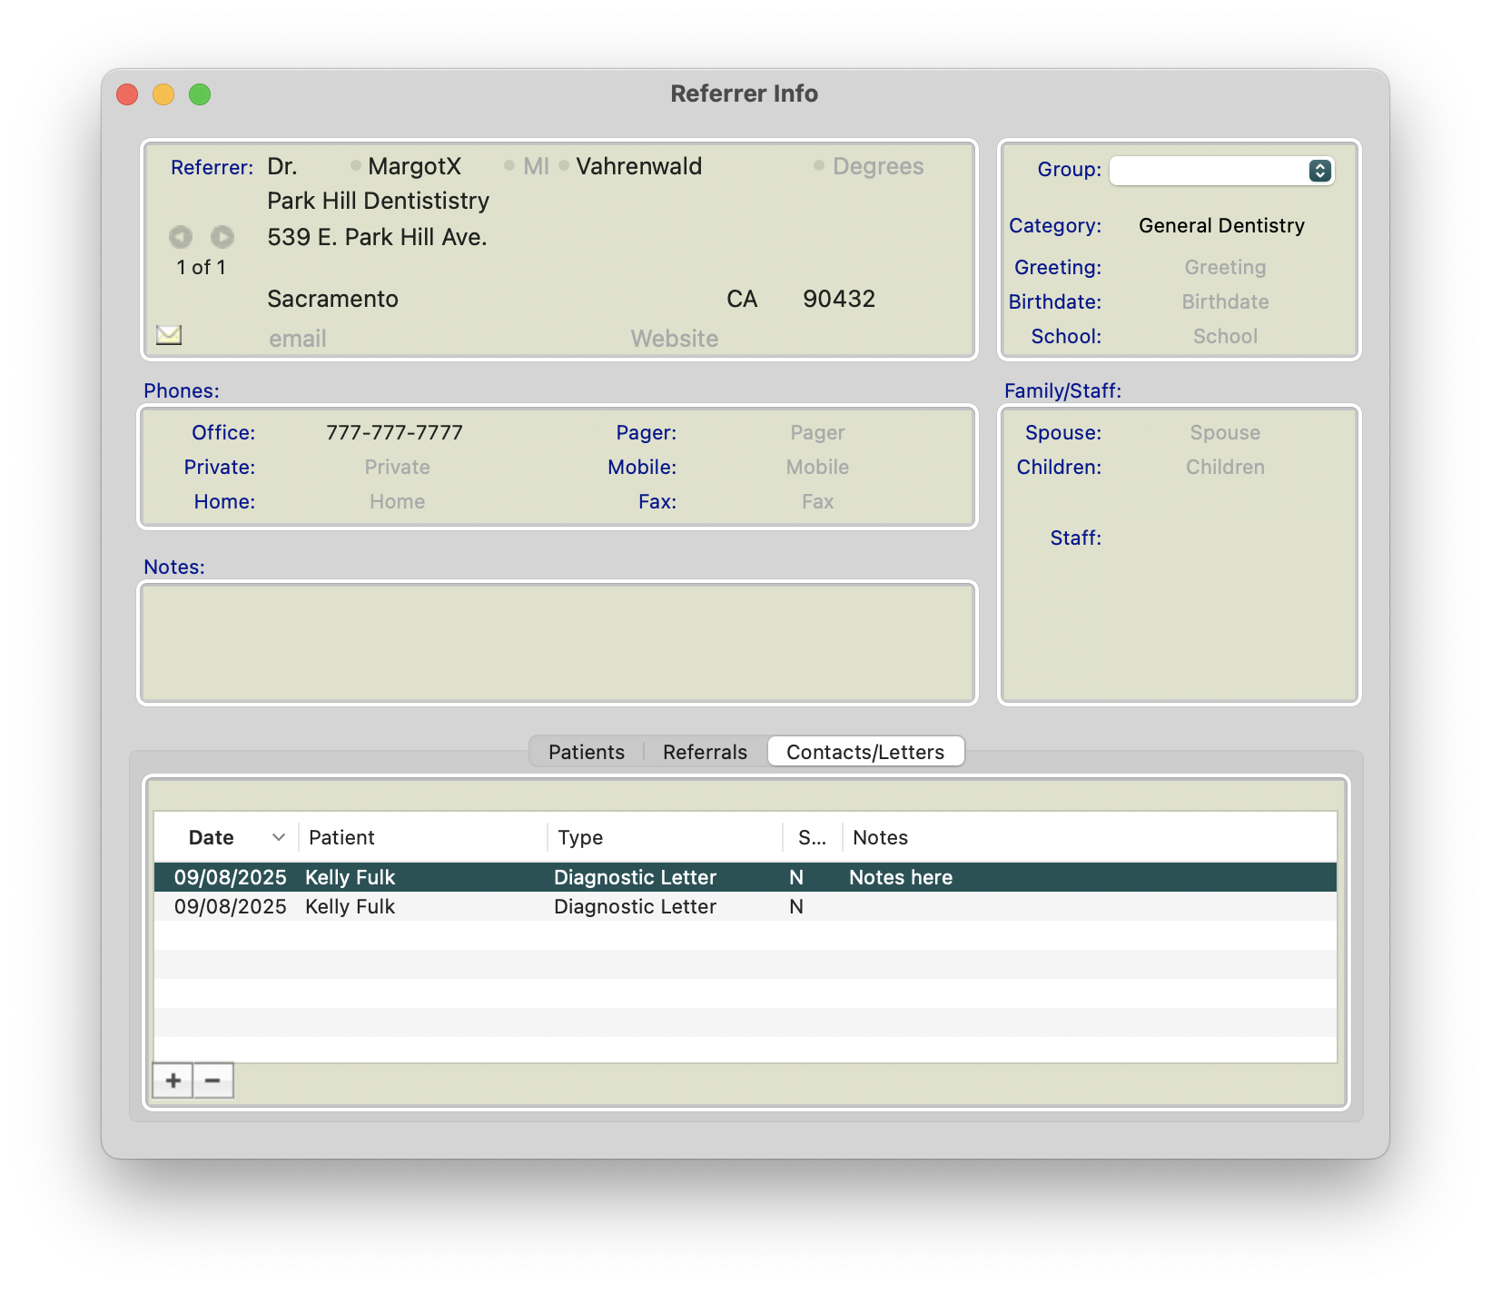This screenshot has height=1293, width=1491.
Task: Click the Degrees field
Action: click(x=877, y=166)
